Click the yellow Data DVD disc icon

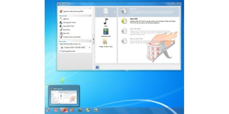pos(124,21)
